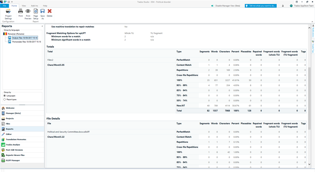The height and width of the screenshot is (172, 315).
Task: Switch to the View ribbon tab
Action: 24,6
